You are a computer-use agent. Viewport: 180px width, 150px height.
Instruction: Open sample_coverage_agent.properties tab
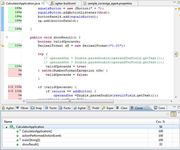[110, 3]
